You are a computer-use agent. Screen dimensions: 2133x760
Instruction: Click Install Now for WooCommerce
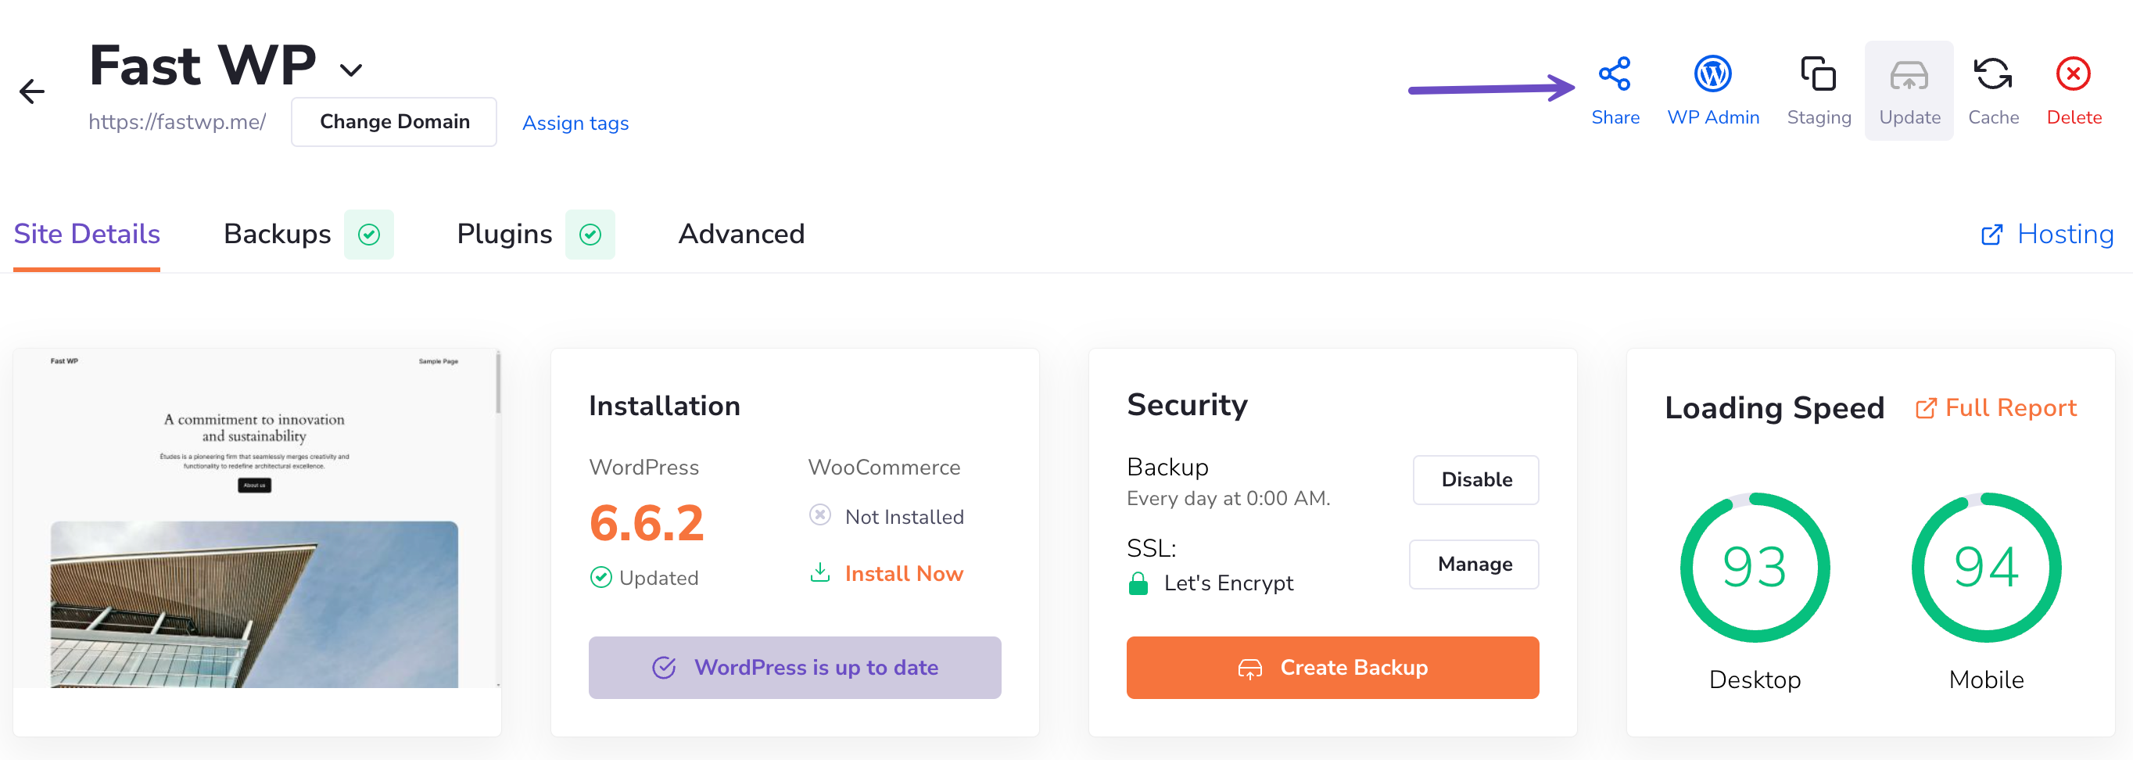pyautogui.click(x=902, y=574)
